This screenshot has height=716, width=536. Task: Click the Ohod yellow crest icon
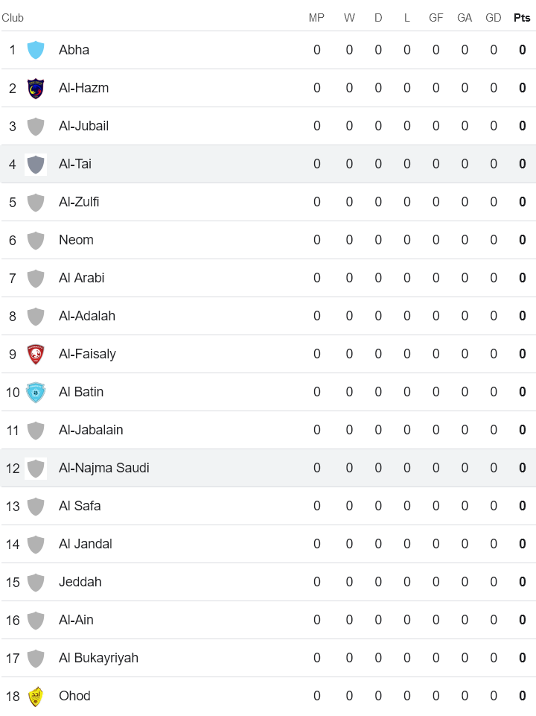point(36,696)
